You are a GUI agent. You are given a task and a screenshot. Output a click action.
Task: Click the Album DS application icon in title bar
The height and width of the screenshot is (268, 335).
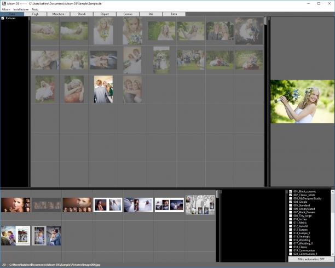(x=4, y=4)
